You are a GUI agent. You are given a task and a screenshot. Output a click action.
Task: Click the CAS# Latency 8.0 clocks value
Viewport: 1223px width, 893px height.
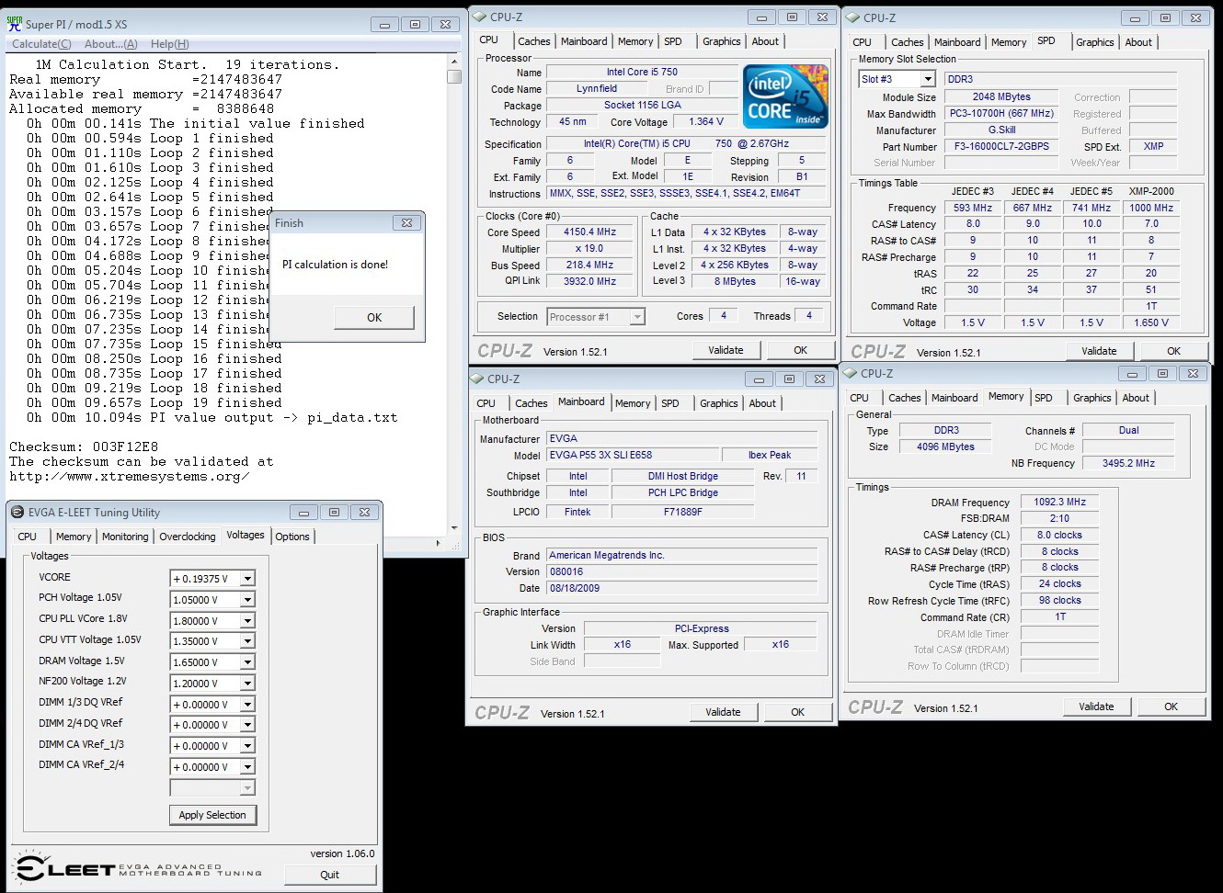(1059, 536)
